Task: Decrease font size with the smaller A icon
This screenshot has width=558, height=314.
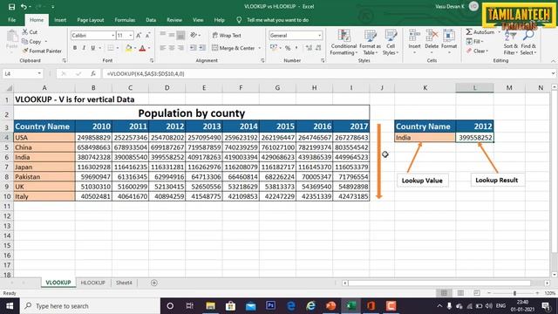Action: coord(147,35)
